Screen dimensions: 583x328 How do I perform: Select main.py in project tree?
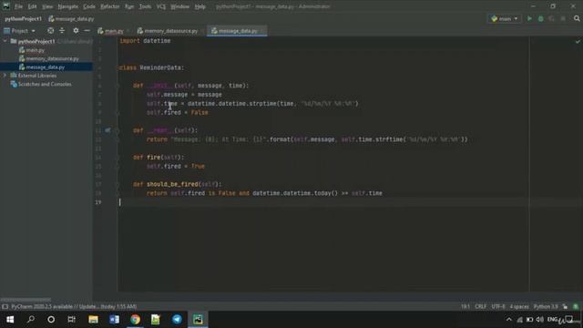click(35, 50)
